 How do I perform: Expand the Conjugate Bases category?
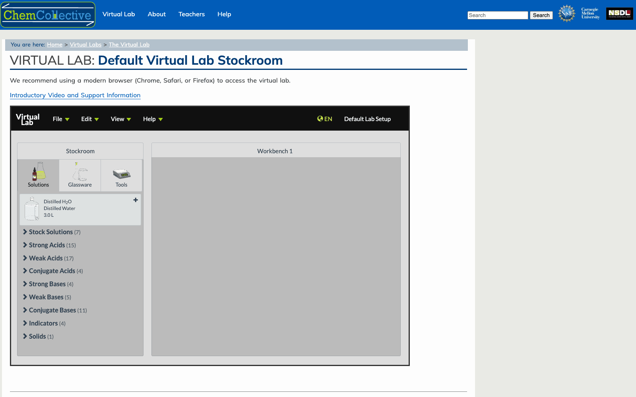(55, 310)
